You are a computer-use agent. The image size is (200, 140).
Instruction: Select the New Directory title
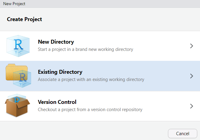click(56, 42)
